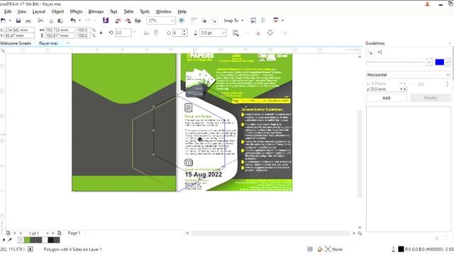Click the Fill bucket icon in status bar
The width and height of the screenshot is (454, 255).
point(320,249)
